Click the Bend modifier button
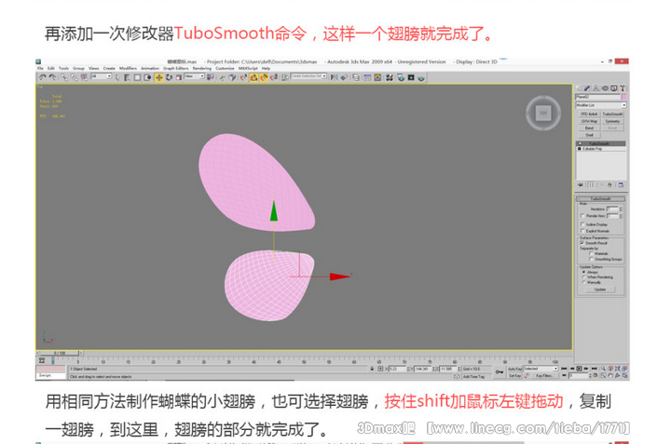This screenshot has width=657, height=444. point(589,128)
